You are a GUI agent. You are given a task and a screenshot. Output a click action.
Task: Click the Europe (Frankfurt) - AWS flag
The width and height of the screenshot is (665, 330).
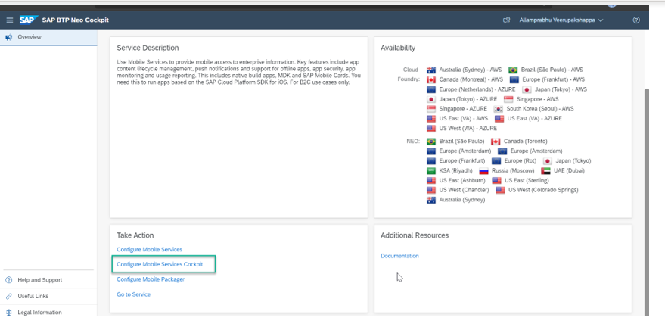pyautogui.click(x=514, y=79)
